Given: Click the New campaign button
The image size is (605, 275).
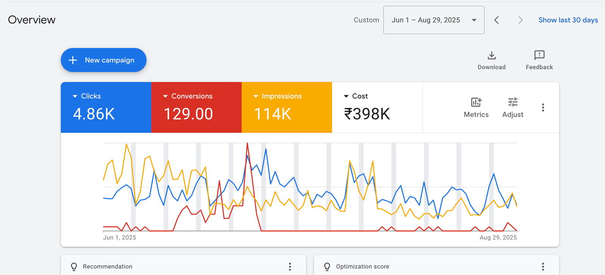Looking at the screenshot, I should [x=104, y=60].
